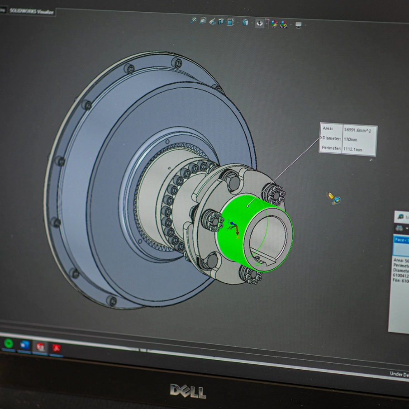Click the Zoom to Fit icon
Image resolution: width=409 pixels, height=409 pixels.
pyautogui.click(x=193, y=20)
